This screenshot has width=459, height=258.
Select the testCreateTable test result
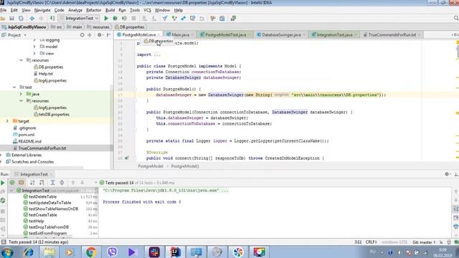point(43,215)
